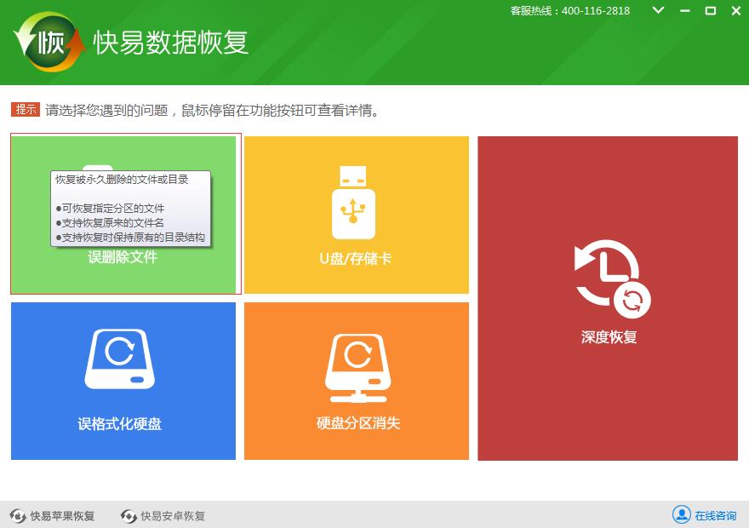This screenshot has width=749, height=528.
Task: Click the 客服热线 400-116-2818 text
Action: click(570, 10)
